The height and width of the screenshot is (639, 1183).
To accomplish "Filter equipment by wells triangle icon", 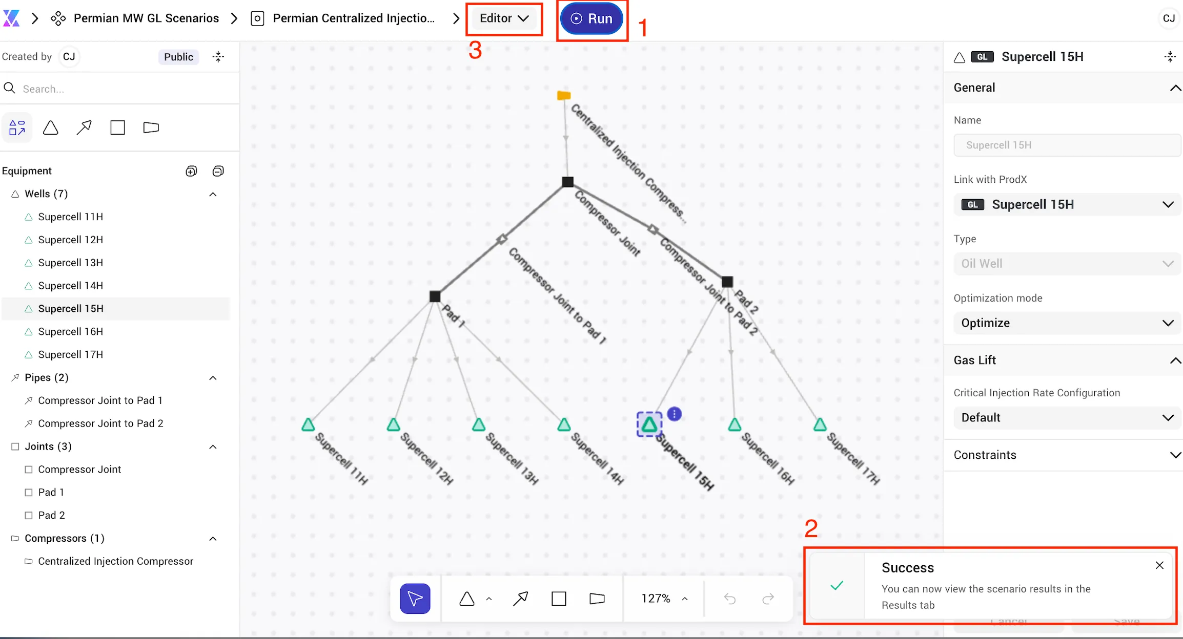I will point(50,127).
